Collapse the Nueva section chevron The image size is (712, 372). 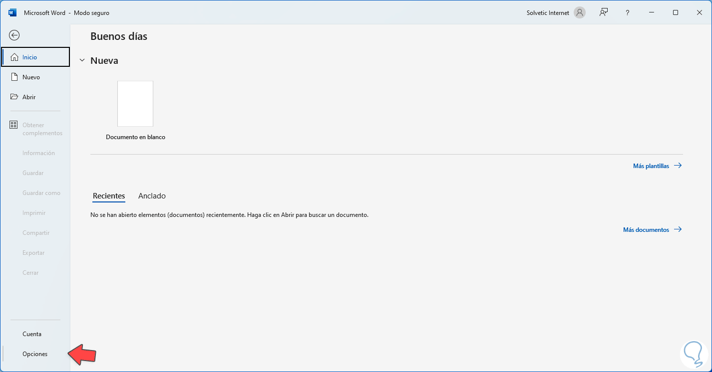[82, 60]
